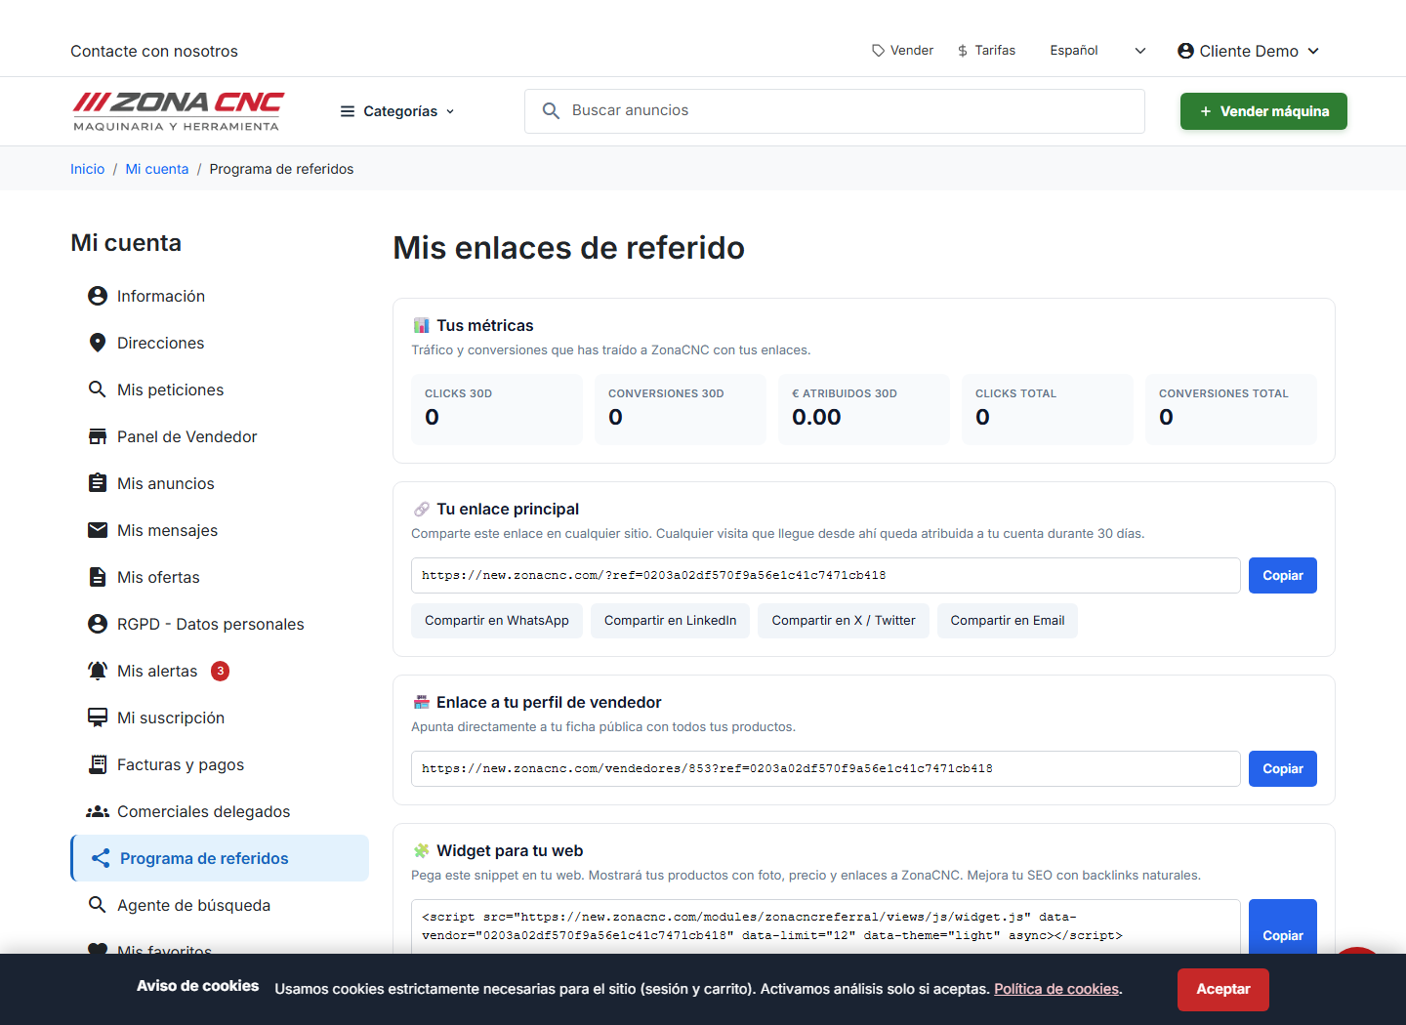This screenshot has height=1025, width=1406.
Task: Open Mi suscripción
Action: [x=220, y=717]
